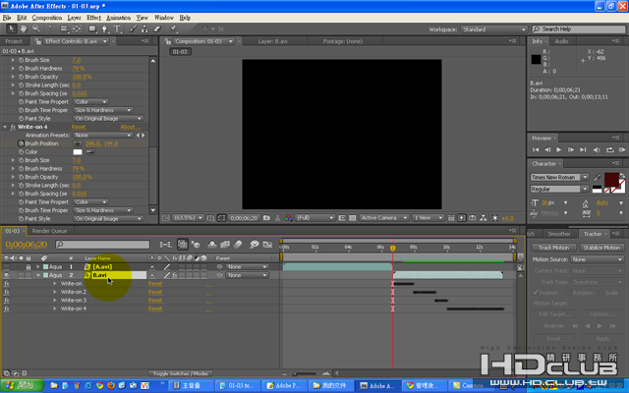The height and width of the screenshot is (393, 629).
Task: Select the Zoom magnifier tool
Action: [36, 28]
